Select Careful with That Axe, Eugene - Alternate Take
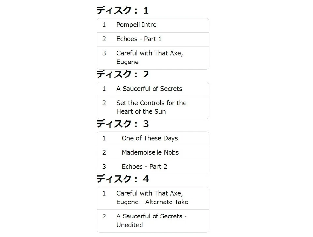The width and height of the screenshot is (313, 237). [x=153, y=198]
